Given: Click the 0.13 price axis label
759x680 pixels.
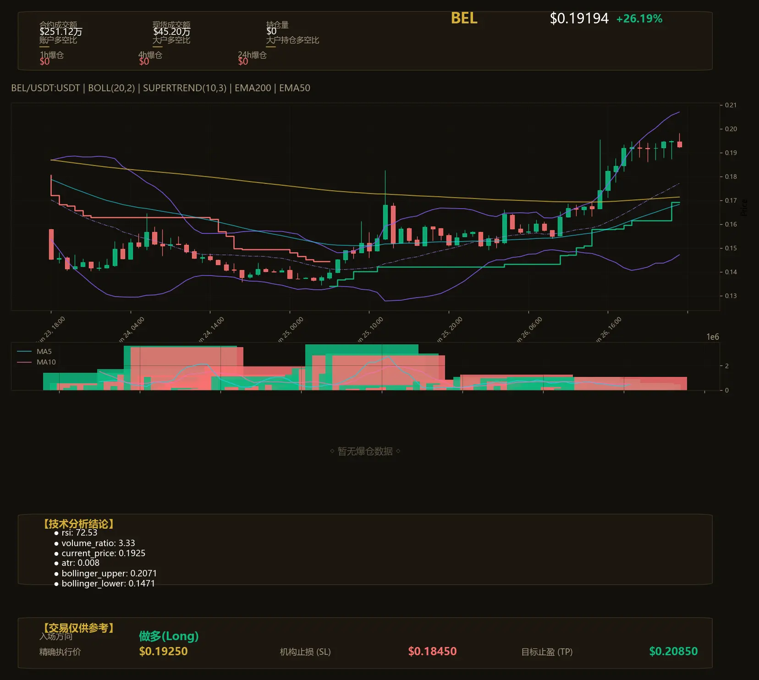Looking at the screenshot, I should 731,296.
